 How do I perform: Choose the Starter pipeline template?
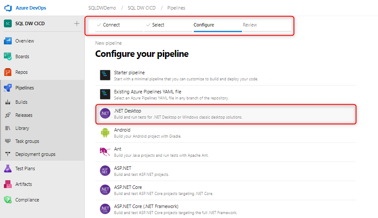point(225,76)
